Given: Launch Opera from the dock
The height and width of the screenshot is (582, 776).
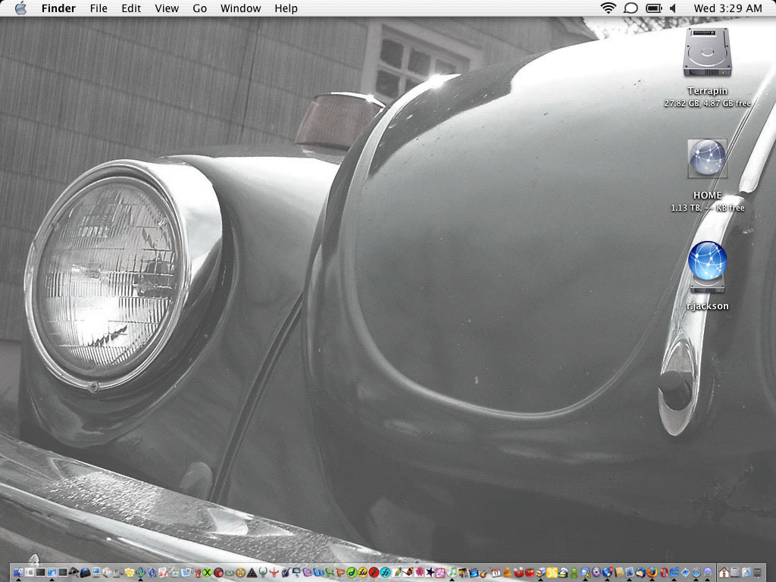Looking at the screenshot, I should (663, 573).
